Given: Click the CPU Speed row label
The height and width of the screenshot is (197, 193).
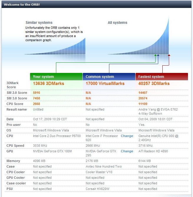Looking at the screenshot, I should click(x=15, y=146).
